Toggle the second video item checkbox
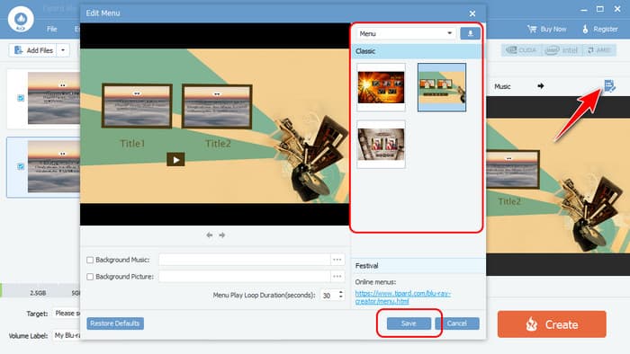The image size is (630, 354). [21, 166]
